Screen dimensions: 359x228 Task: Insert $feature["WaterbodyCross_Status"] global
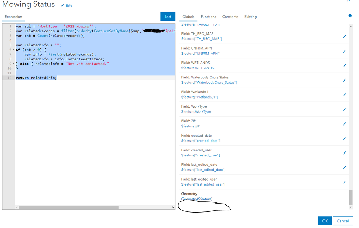click(x=209, y=82)
